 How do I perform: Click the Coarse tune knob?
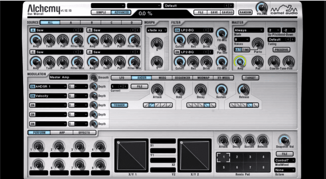pos(274,61)
